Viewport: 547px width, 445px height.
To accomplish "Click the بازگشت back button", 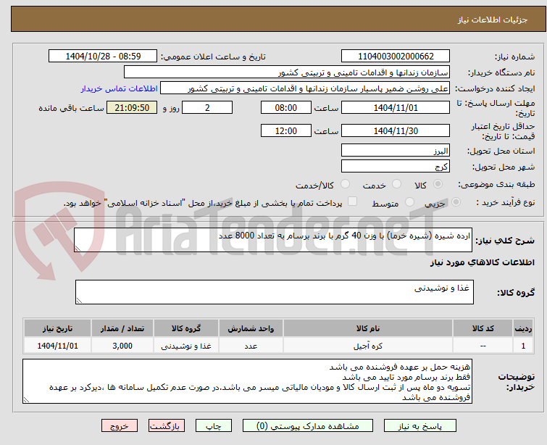I will point(167,426).
